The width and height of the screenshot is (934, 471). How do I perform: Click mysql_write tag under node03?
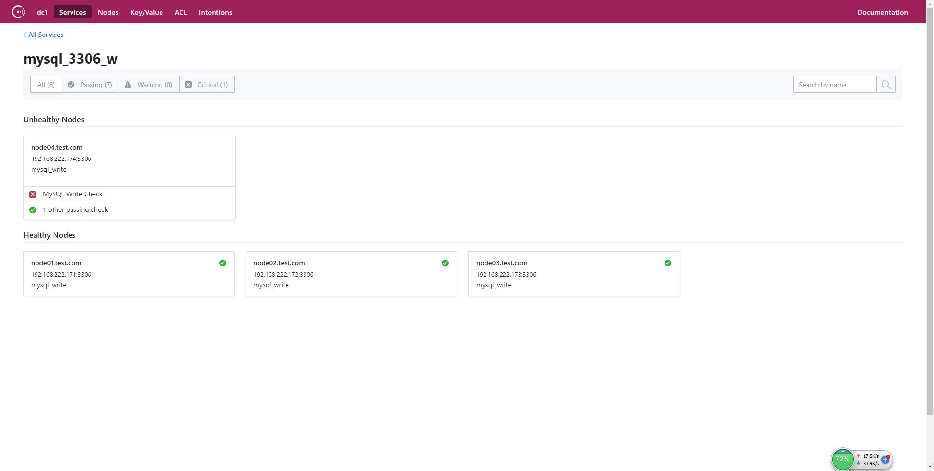494,285
